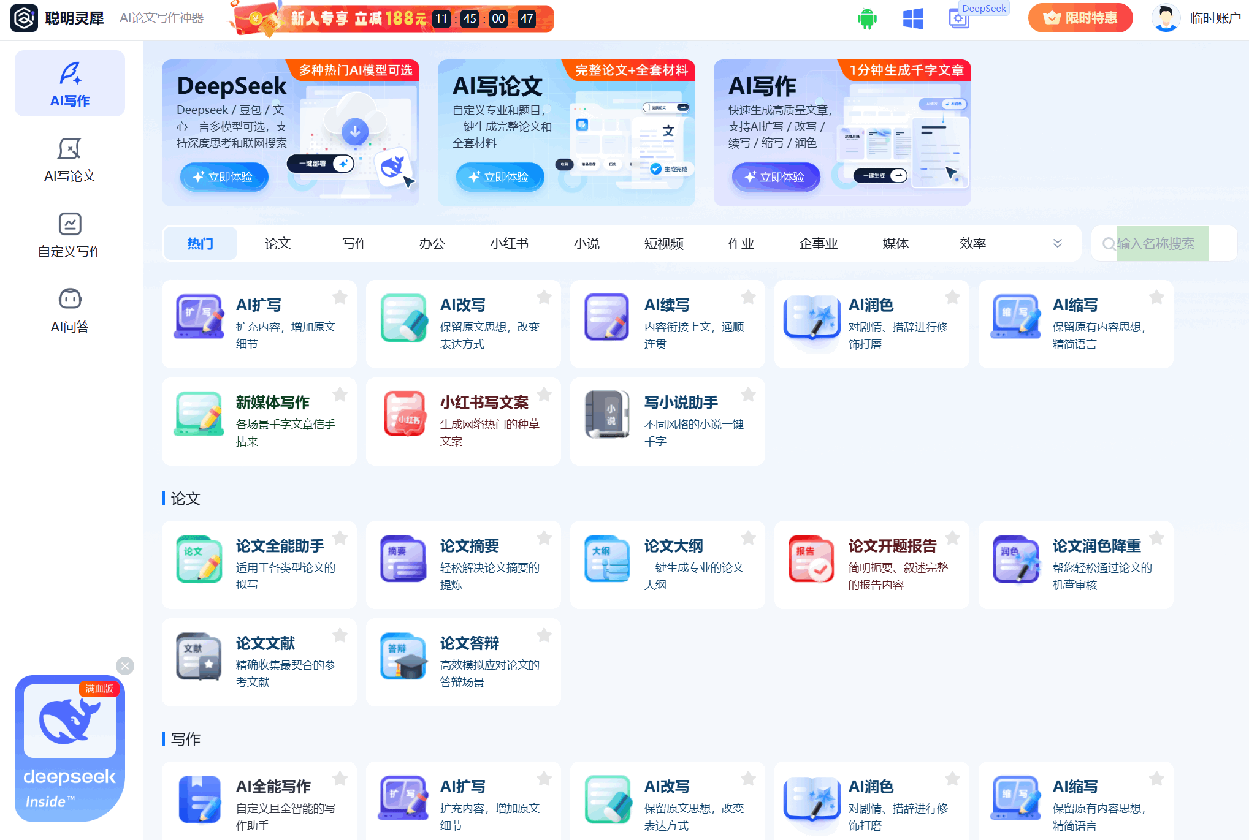
Task: Open the AI写作 sidebar section
Action: 70,84
